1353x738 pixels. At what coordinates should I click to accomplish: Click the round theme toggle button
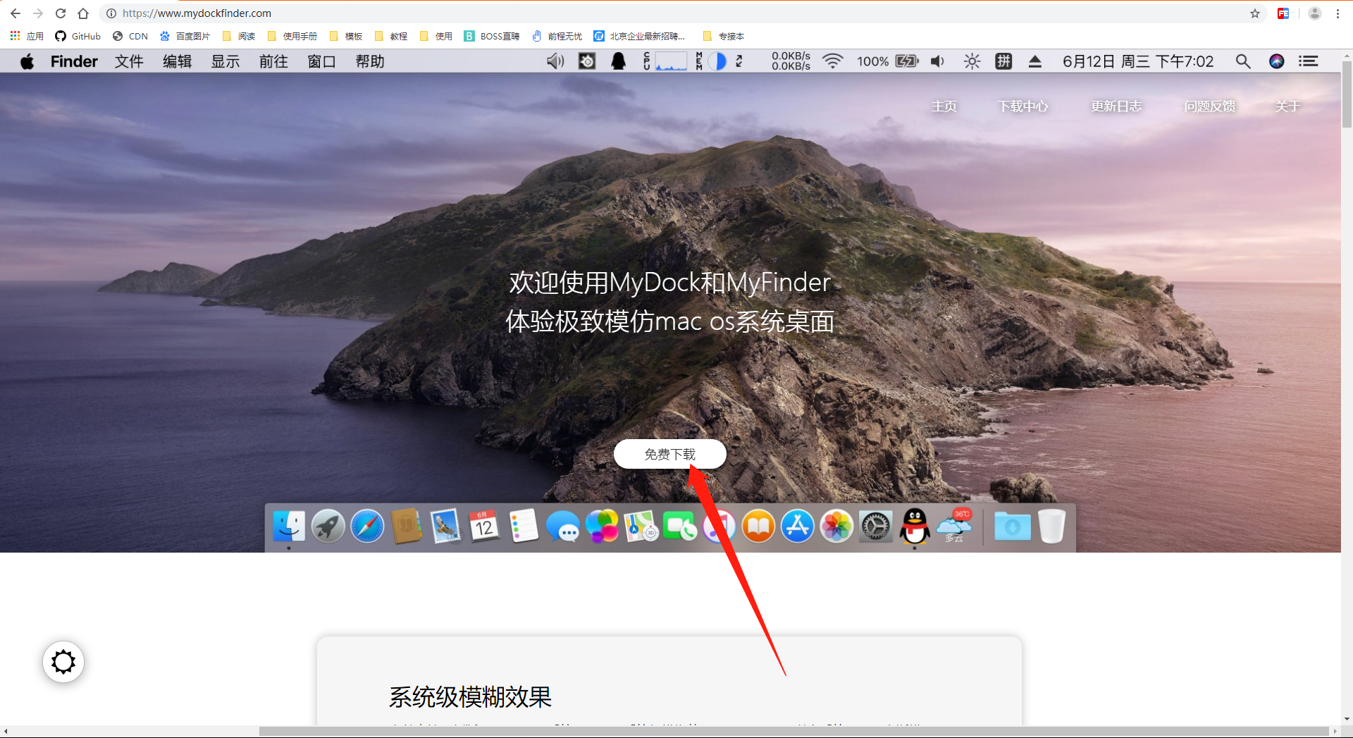pos(63,662)
